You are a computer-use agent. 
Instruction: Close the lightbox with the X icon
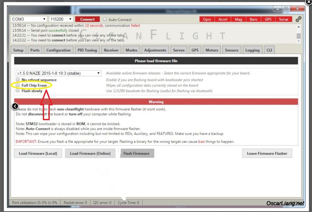click(308, 2)
